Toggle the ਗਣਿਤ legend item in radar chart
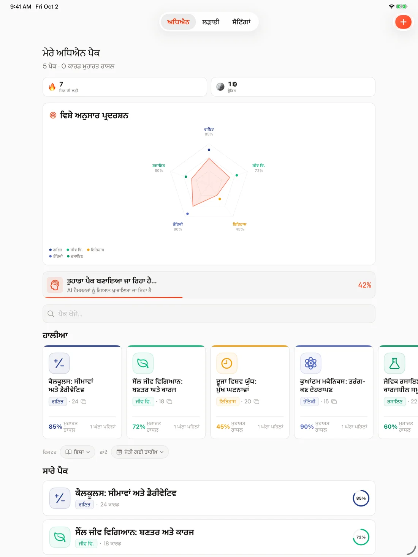The image size is (418, 557). [x=55, y=250]
